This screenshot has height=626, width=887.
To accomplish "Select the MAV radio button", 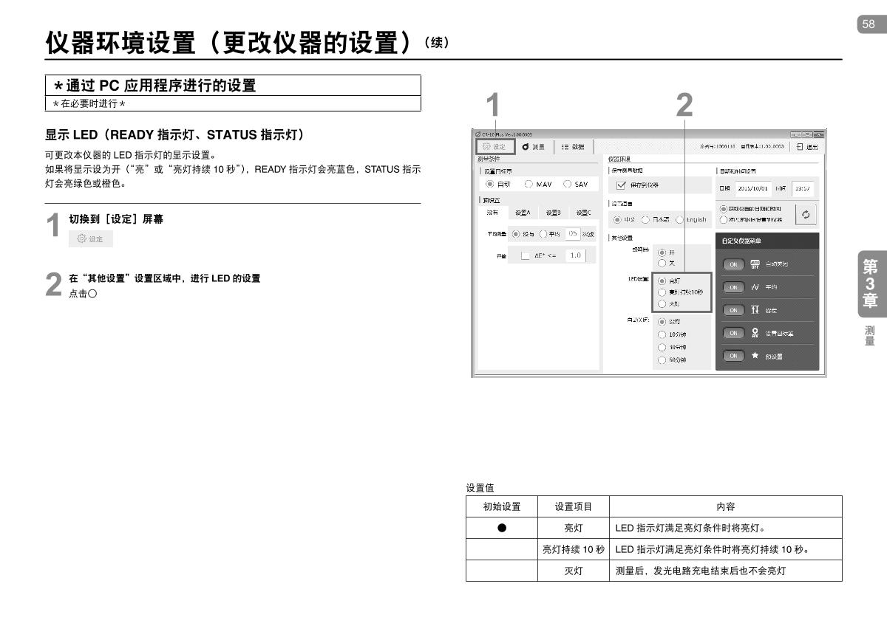I will [529, 184].
